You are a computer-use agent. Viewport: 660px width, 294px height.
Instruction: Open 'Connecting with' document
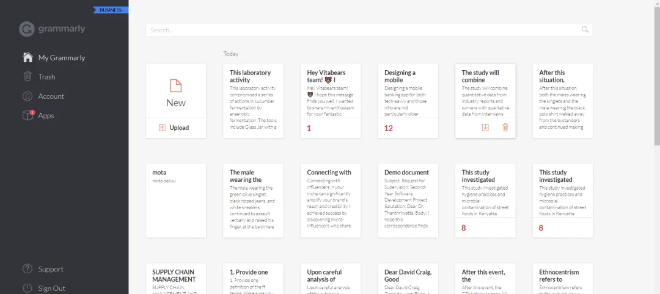click(331, 201)
